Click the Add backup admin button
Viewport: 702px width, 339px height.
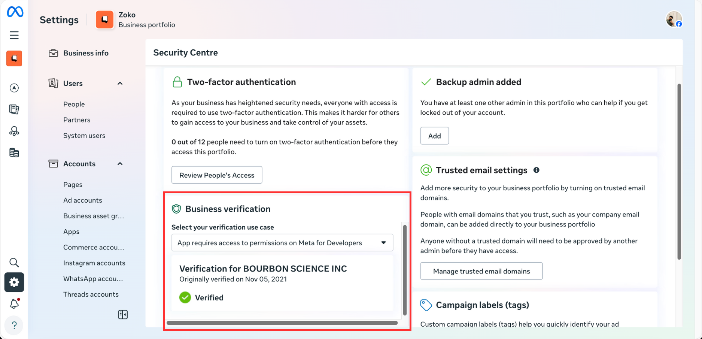434,136
